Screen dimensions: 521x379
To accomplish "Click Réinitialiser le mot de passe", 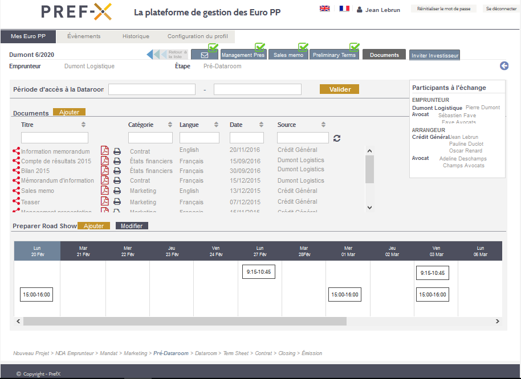I will click(x=443, y=9).
